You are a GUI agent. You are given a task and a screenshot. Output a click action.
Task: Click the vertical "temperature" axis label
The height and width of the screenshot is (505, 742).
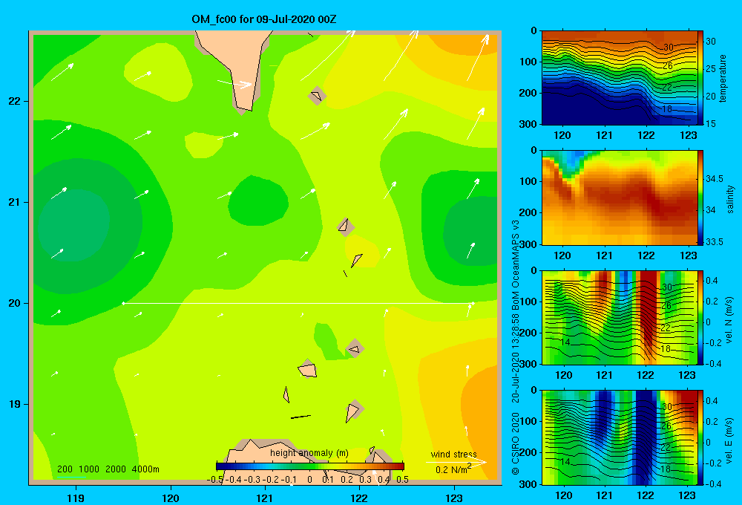[x=722, y=78]
